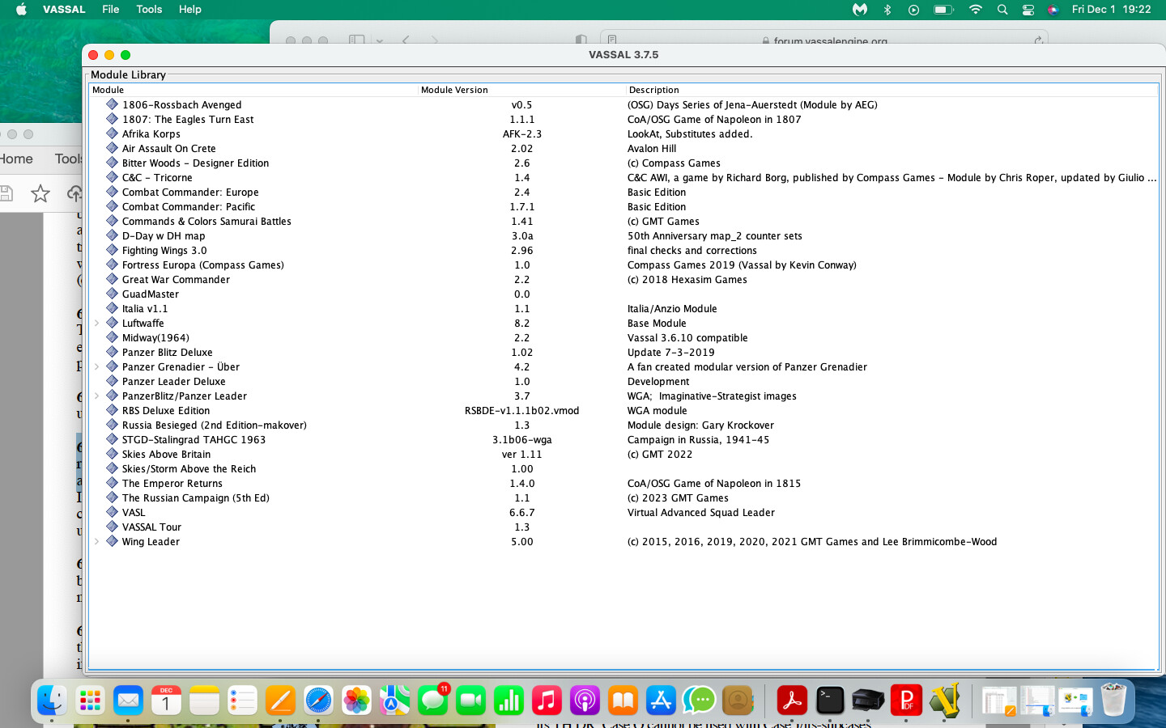This screenshot has width=1166, height=728.
Task: Click the Bluetooth icon in the menu bar
Action: tap(887, 10)
